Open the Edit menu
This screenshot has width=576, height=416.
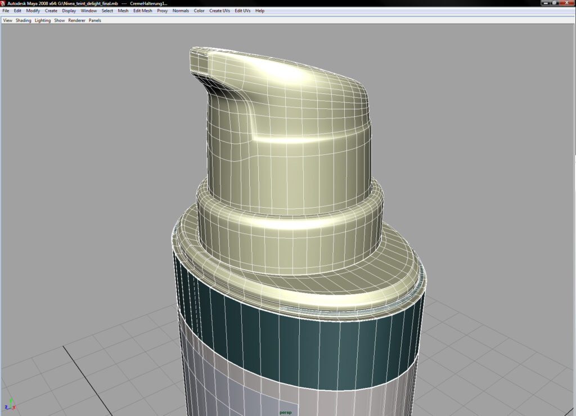(17, 11)
